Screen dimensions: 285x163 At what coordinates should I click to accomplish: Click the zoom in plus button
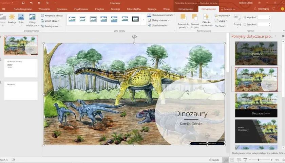click(271, 160)
